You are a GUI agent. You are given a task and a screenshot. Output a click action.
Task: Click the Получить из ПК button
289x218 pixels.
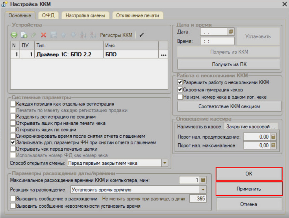pyautogui.click(x=228, y=64)
